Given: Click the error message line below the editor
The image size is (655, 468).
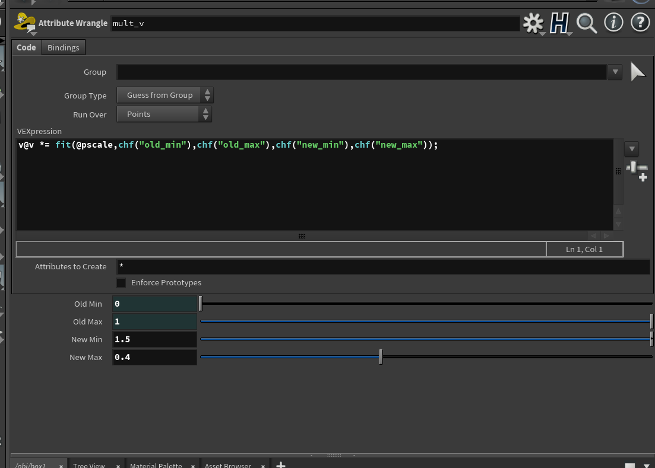Looking at the screenshot, I should click(281, 249).
